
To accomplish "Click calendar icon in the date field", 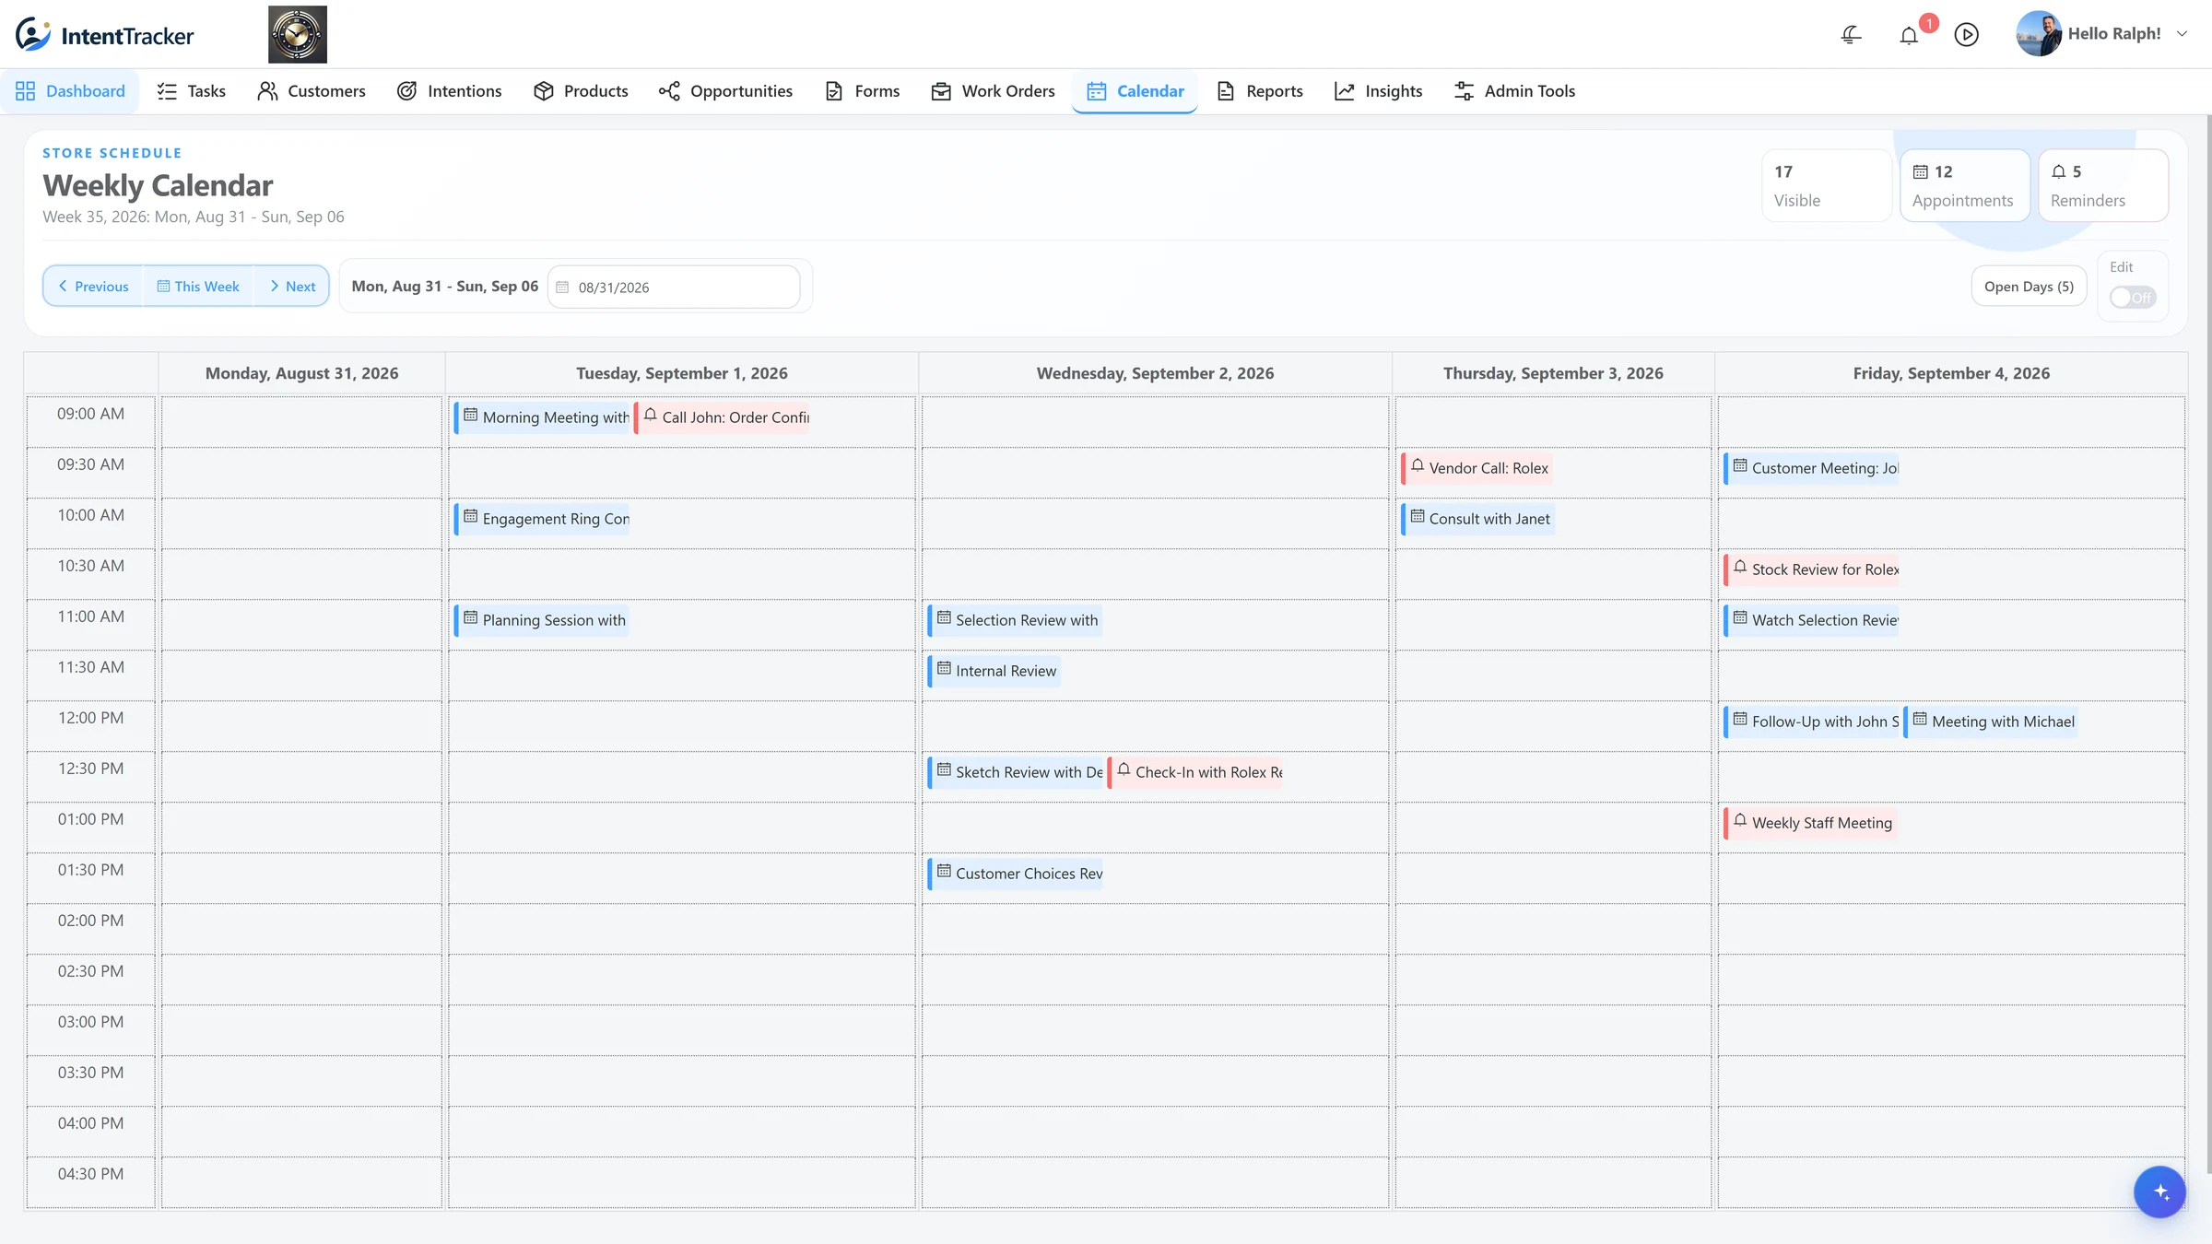I will tap(562, 288).
